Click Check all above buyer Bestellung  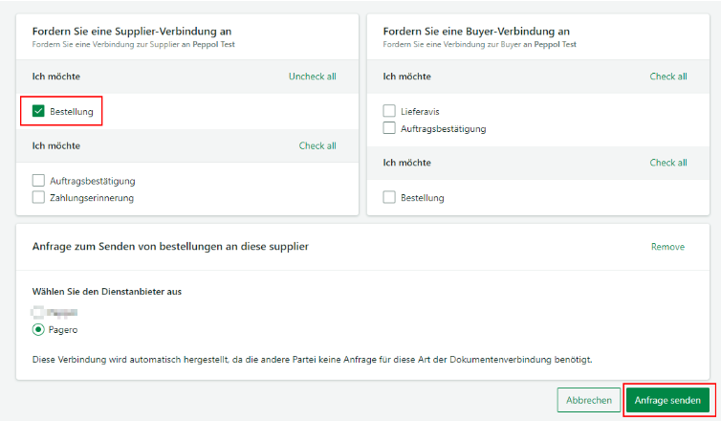[668, 163]
